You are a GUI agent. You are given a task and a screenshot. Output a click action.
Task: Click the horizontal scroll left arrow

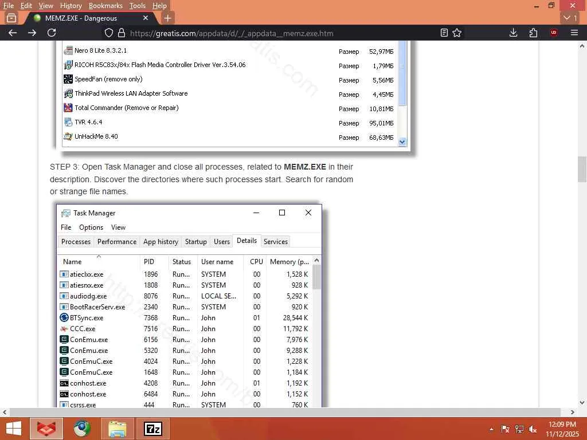[5, 412]
